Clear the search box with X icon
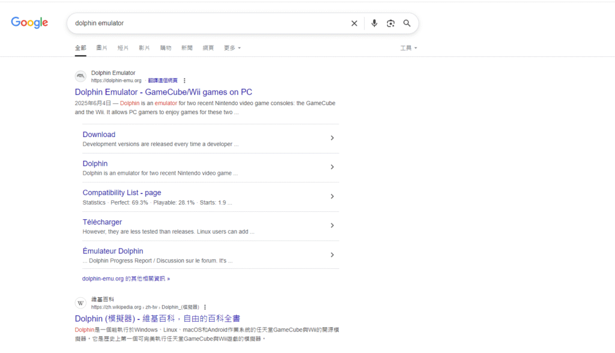The height and width of the screenshot is (353, 615). [354, 23]
